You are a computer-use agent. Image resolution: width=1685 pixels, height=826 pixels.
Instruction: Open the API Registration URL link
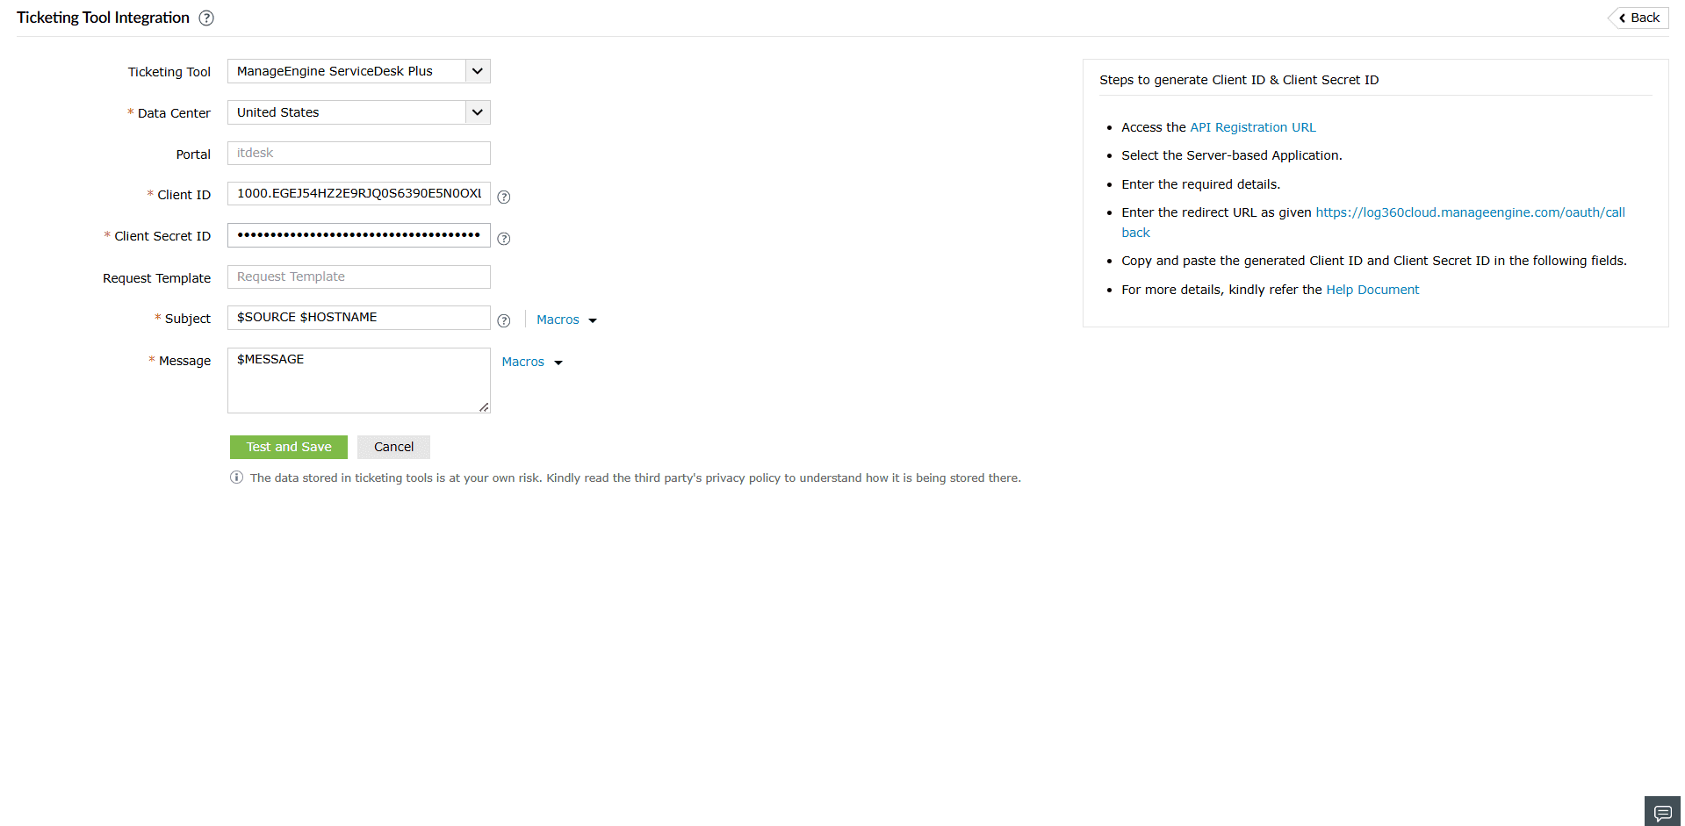pos(1253,127)
